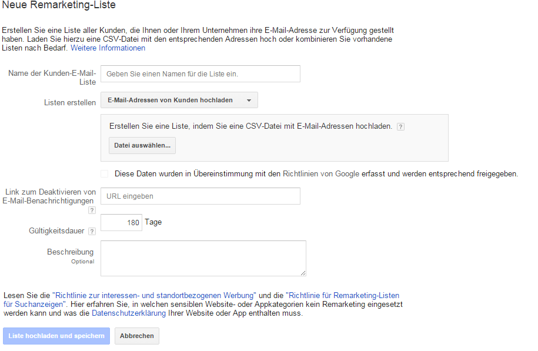Click the Listen erstellen label
The width and height of the screenshot is (538, 351).
70,102
